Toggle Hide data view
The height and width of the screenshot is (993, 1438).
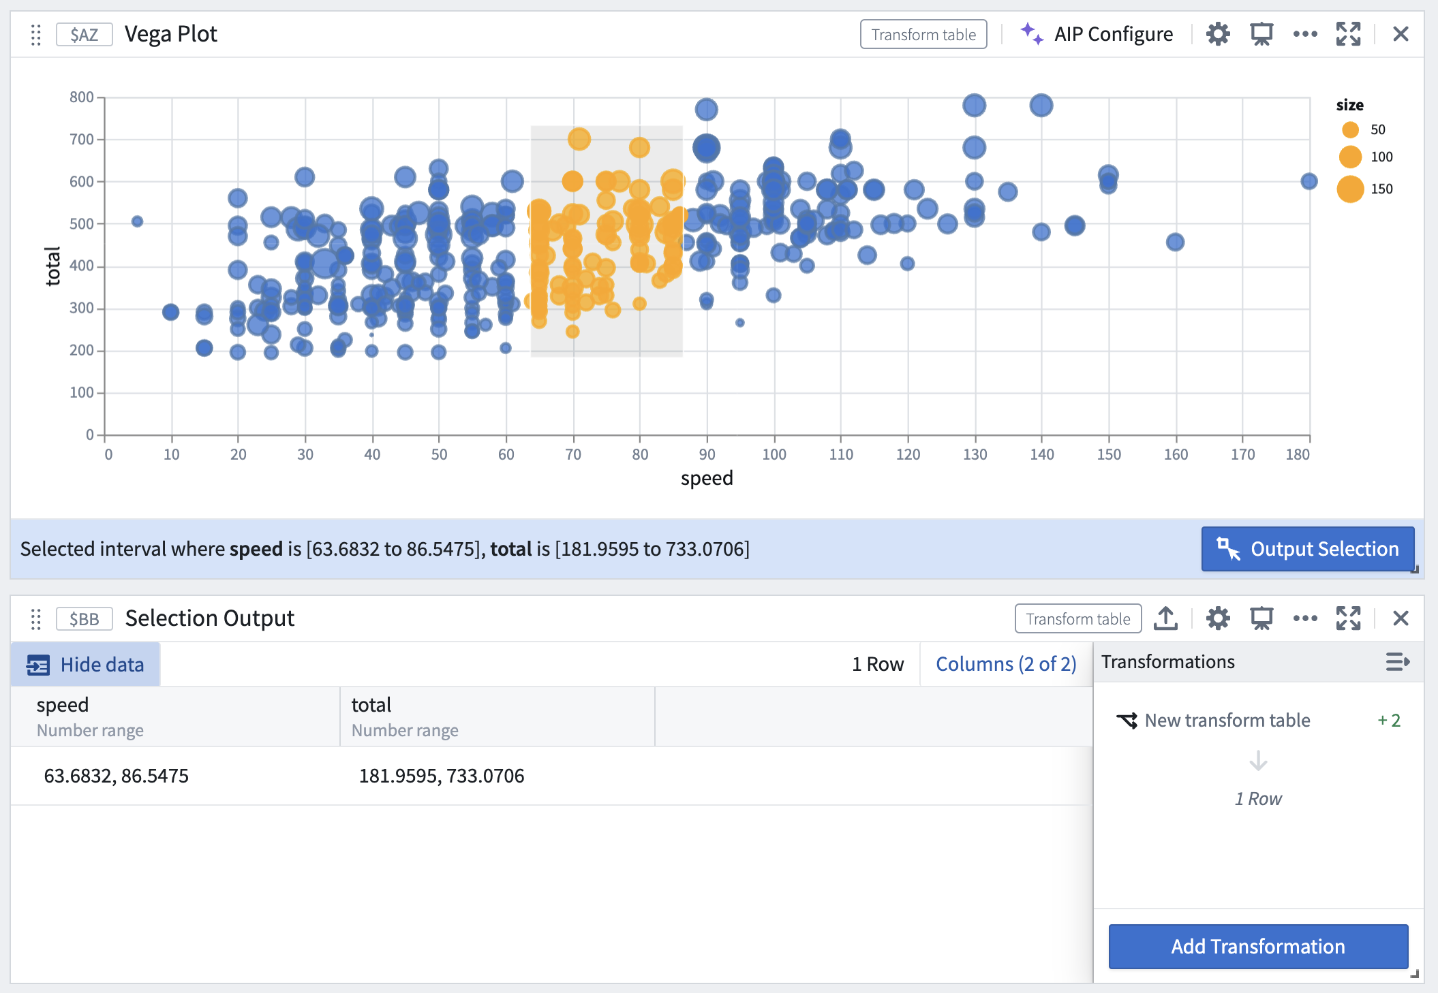[85, 665]
